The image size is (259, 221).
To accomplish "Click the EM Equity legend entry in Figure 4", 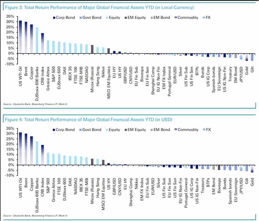I will coord(135,130).
